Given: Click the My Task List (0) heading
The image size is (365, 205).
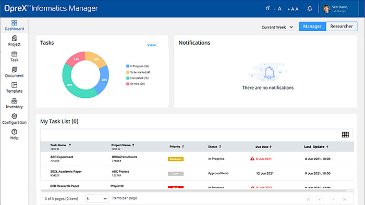Looking at the screenshot, I should (x=59, y=121).
